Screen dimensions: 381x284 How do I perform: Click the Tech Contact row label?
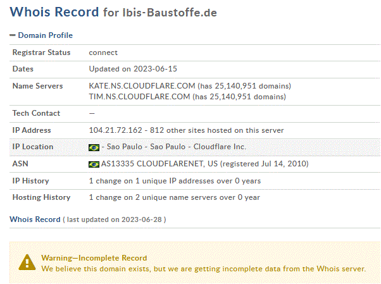[37, 113]
